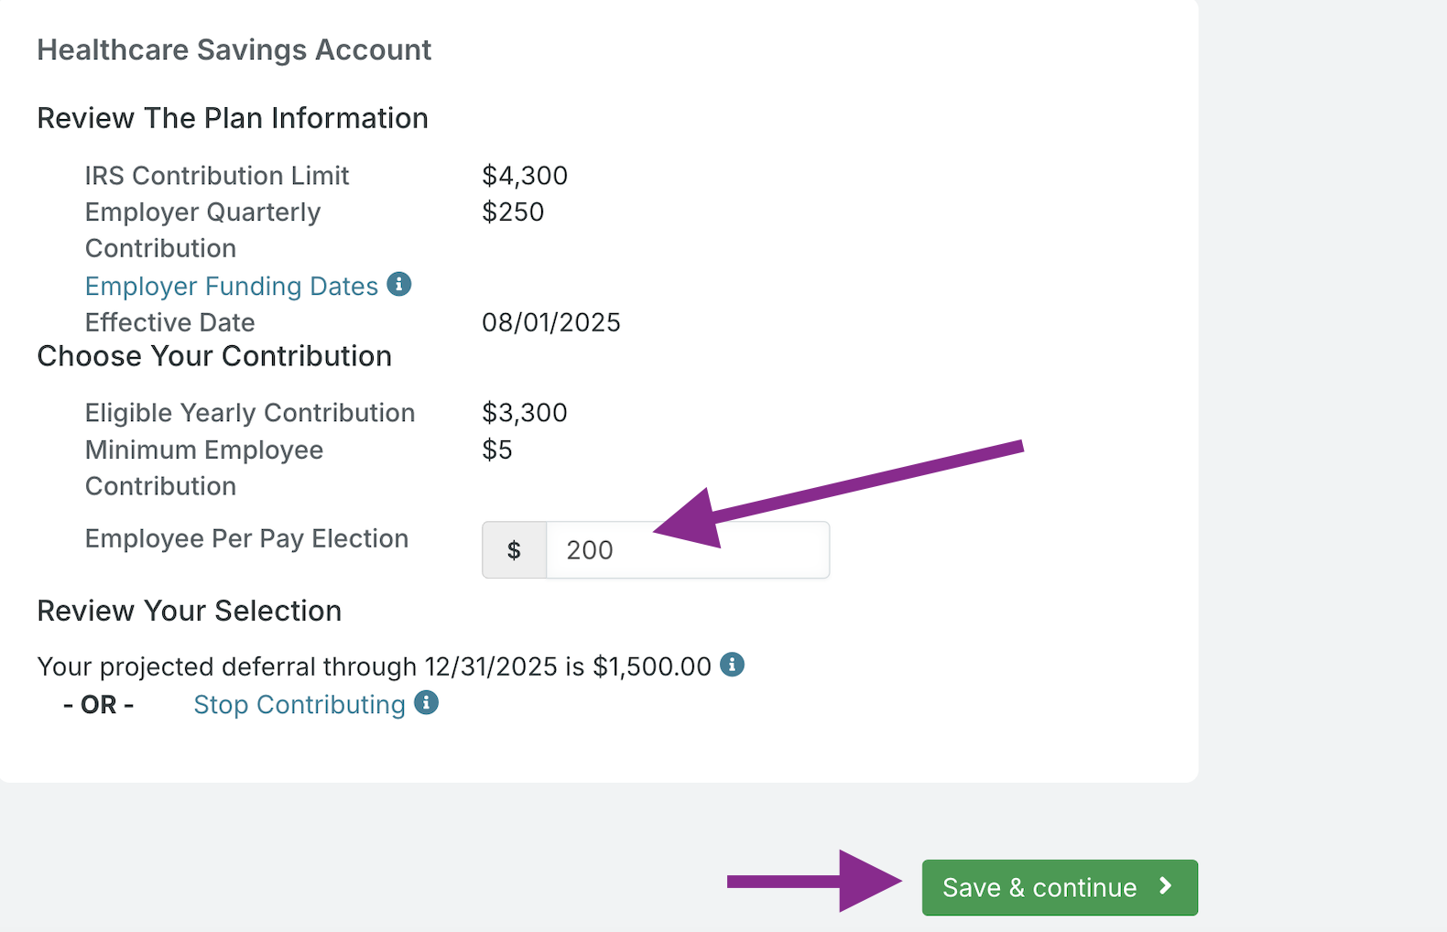Click the green Save & continue button
This screenshot has width=1447, height=932.
[1060, 887]
